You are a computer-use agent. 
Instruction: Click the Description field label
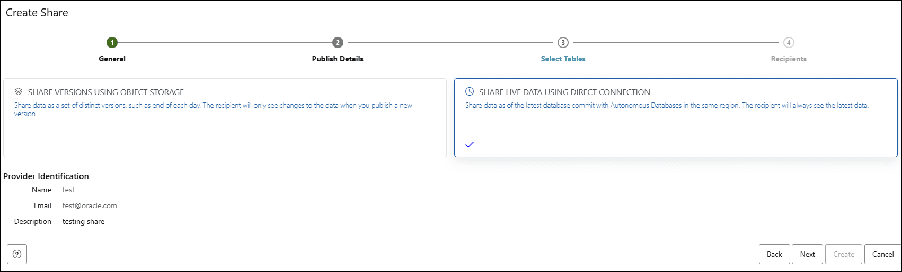[33, 221]
